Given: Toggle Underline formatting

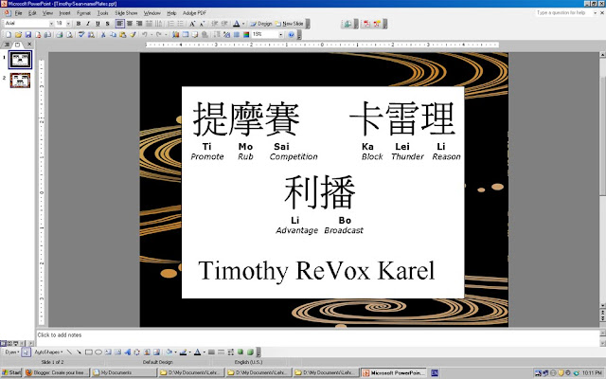Looking at the screenshot, I should (x=98, y=24).
